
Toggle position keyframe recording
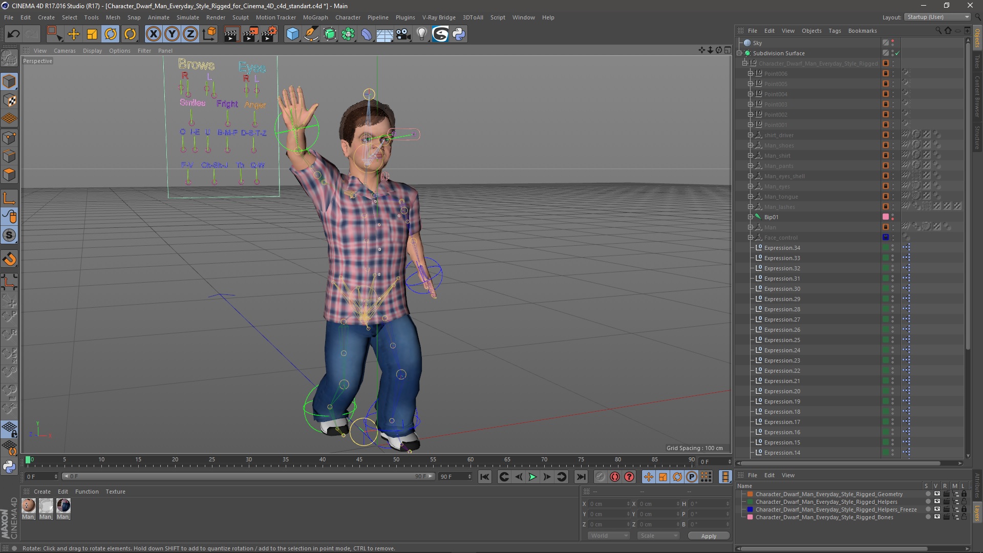649,477
